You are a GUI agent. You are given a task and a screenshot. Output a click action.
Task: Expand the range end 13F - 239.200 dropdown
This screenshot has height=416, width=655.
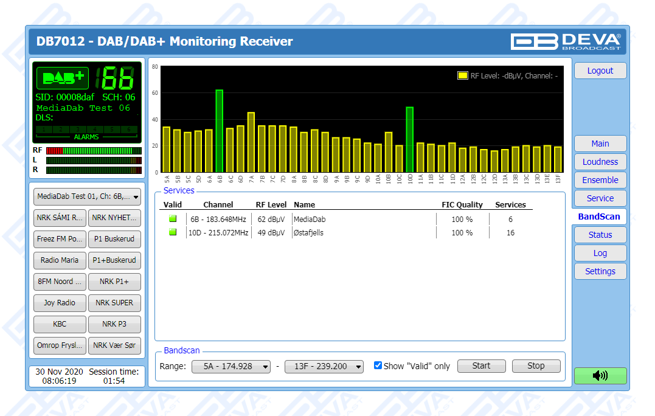pyautogui.click(x=324, y=366)
